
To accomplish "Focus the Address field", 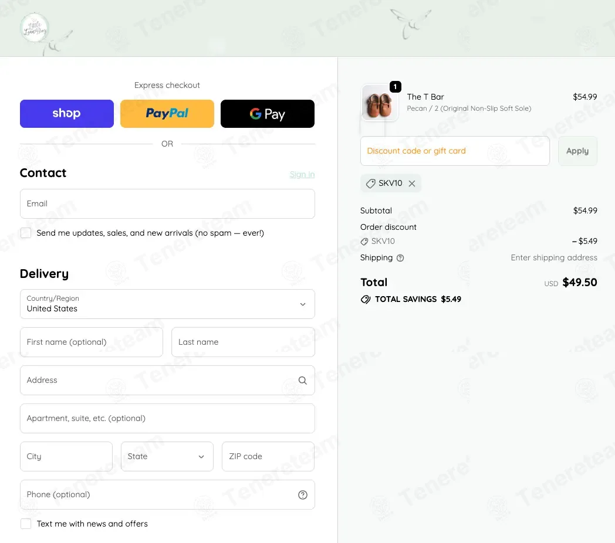I will coord(167,381).
